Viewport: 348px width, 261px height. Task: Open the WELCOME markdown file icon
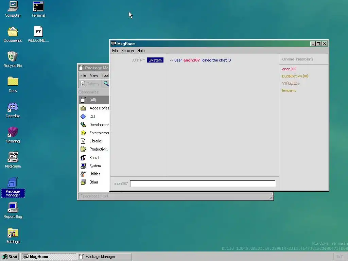(x=38, y=34)
